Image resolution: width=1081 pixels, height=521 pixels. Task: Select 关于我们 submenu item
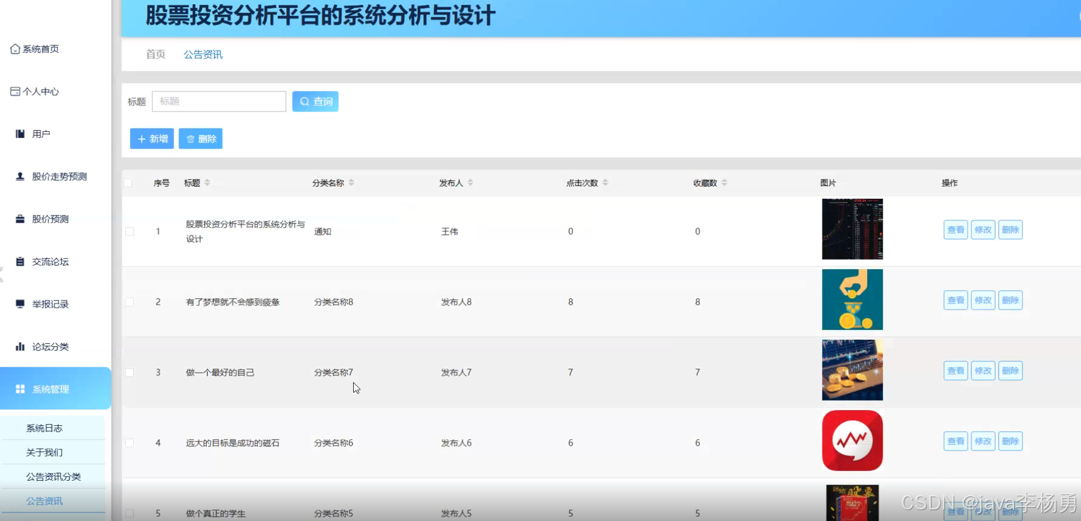[53, 452]
